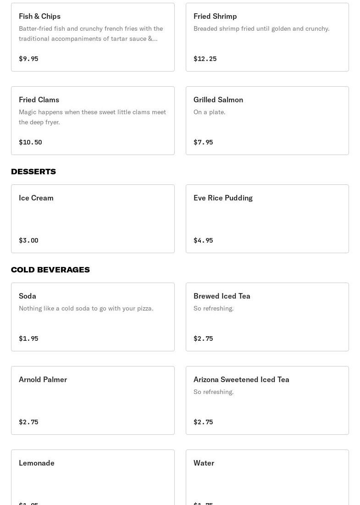Click the Lemonade beverage card
This screenshot has height=505, width=360.
pos(93,477)
